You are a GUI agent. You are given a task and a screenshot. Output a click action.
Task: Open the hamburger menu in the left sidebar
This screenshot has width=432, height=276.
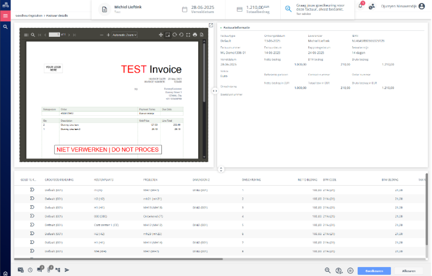point(5,15)
